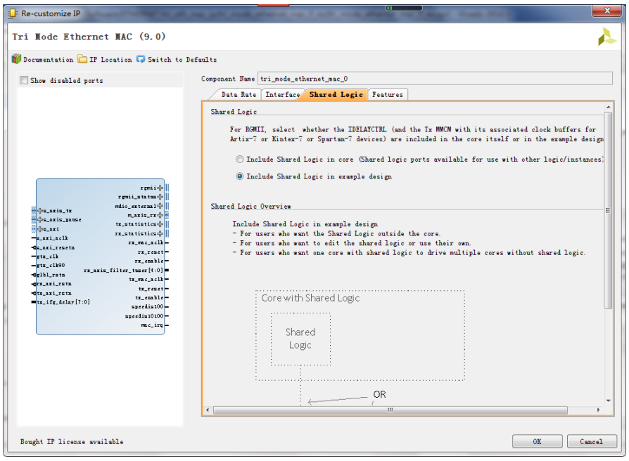The image size is (629, 461).
Task: Click the vertical scrollbar thumb in Shared Logic panel
Action: 608,210
